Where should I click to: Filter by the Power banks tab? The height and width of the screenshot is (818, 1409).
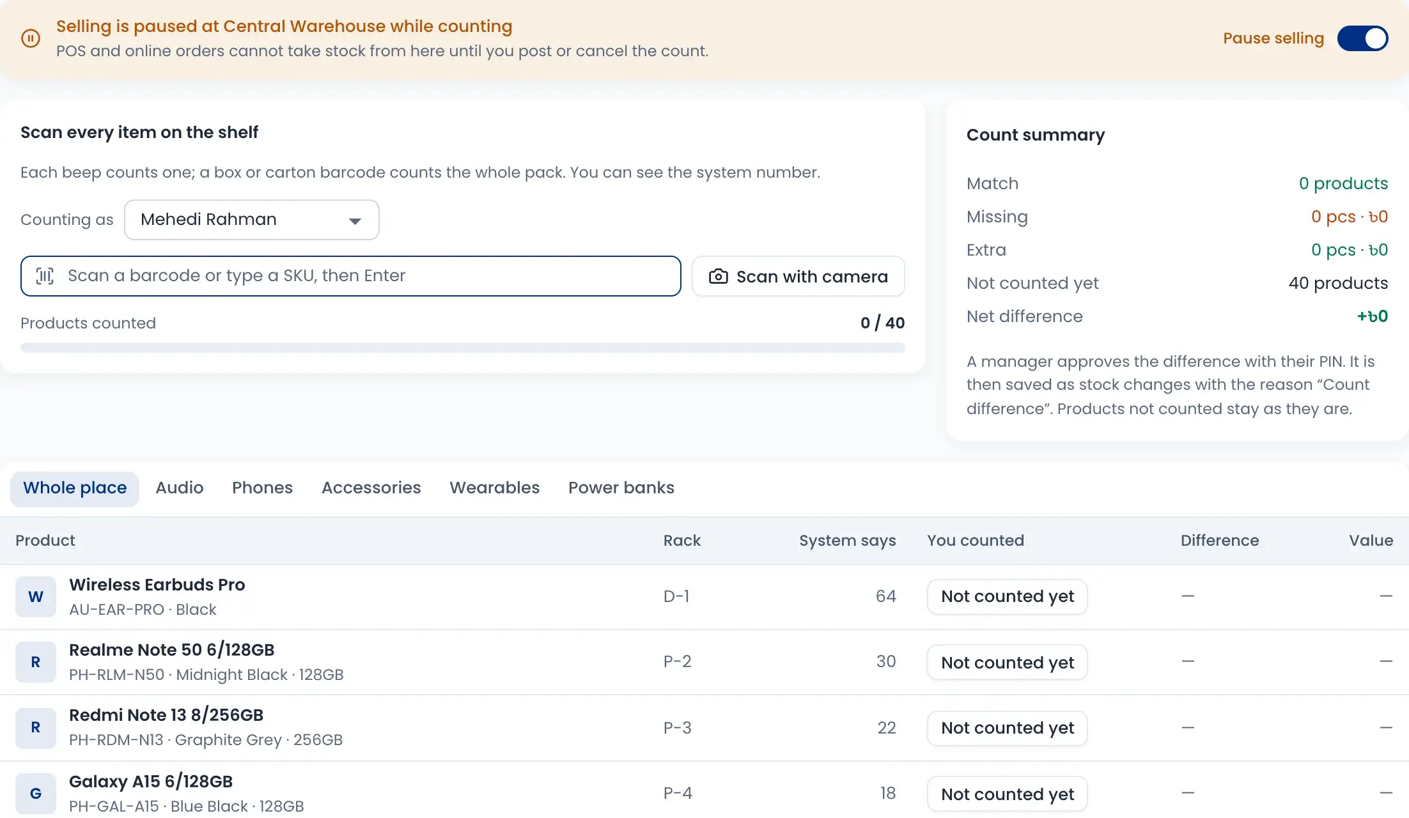tap(621, 488)
